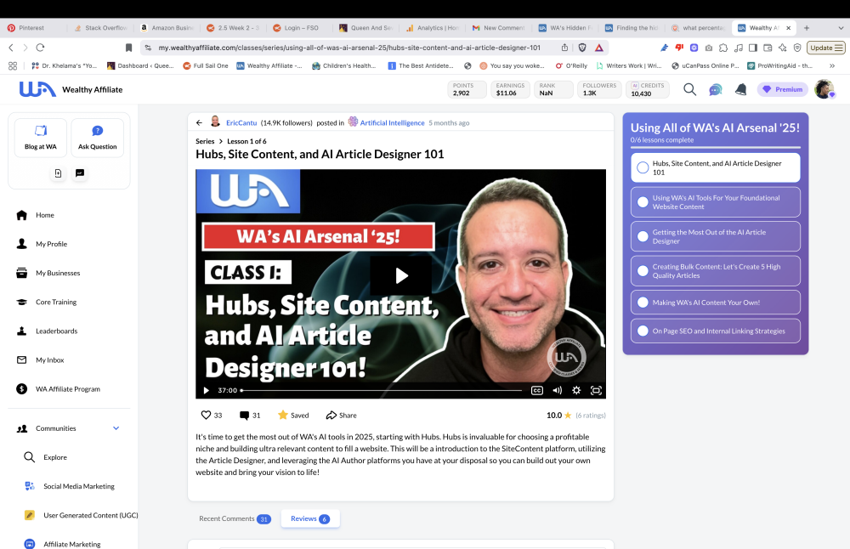
Task: Click the document upload icon under Blog at WA
Action: [58, 173]
